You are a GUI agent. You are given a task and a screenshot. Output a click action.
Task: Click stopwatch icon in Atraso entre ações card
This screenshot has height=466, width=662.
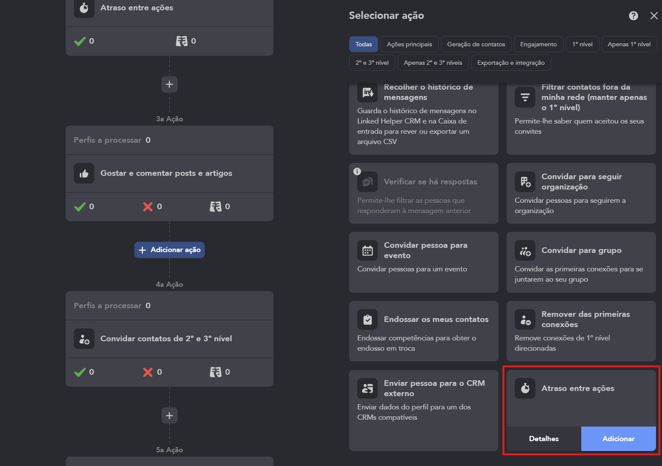[x=525, y=388]
